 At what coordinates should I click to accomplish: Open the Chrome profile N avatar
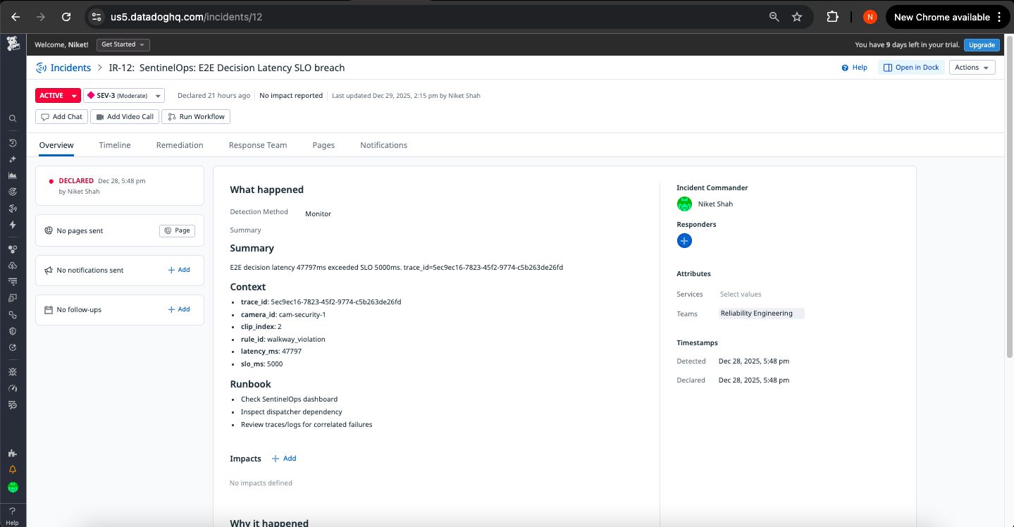click(870, 17)
